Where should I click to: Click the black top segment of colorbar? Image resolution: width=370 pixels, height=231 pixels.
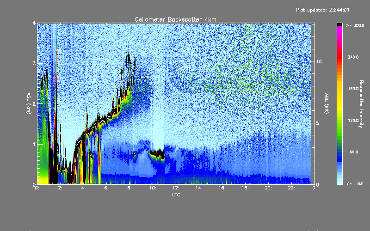339,24
